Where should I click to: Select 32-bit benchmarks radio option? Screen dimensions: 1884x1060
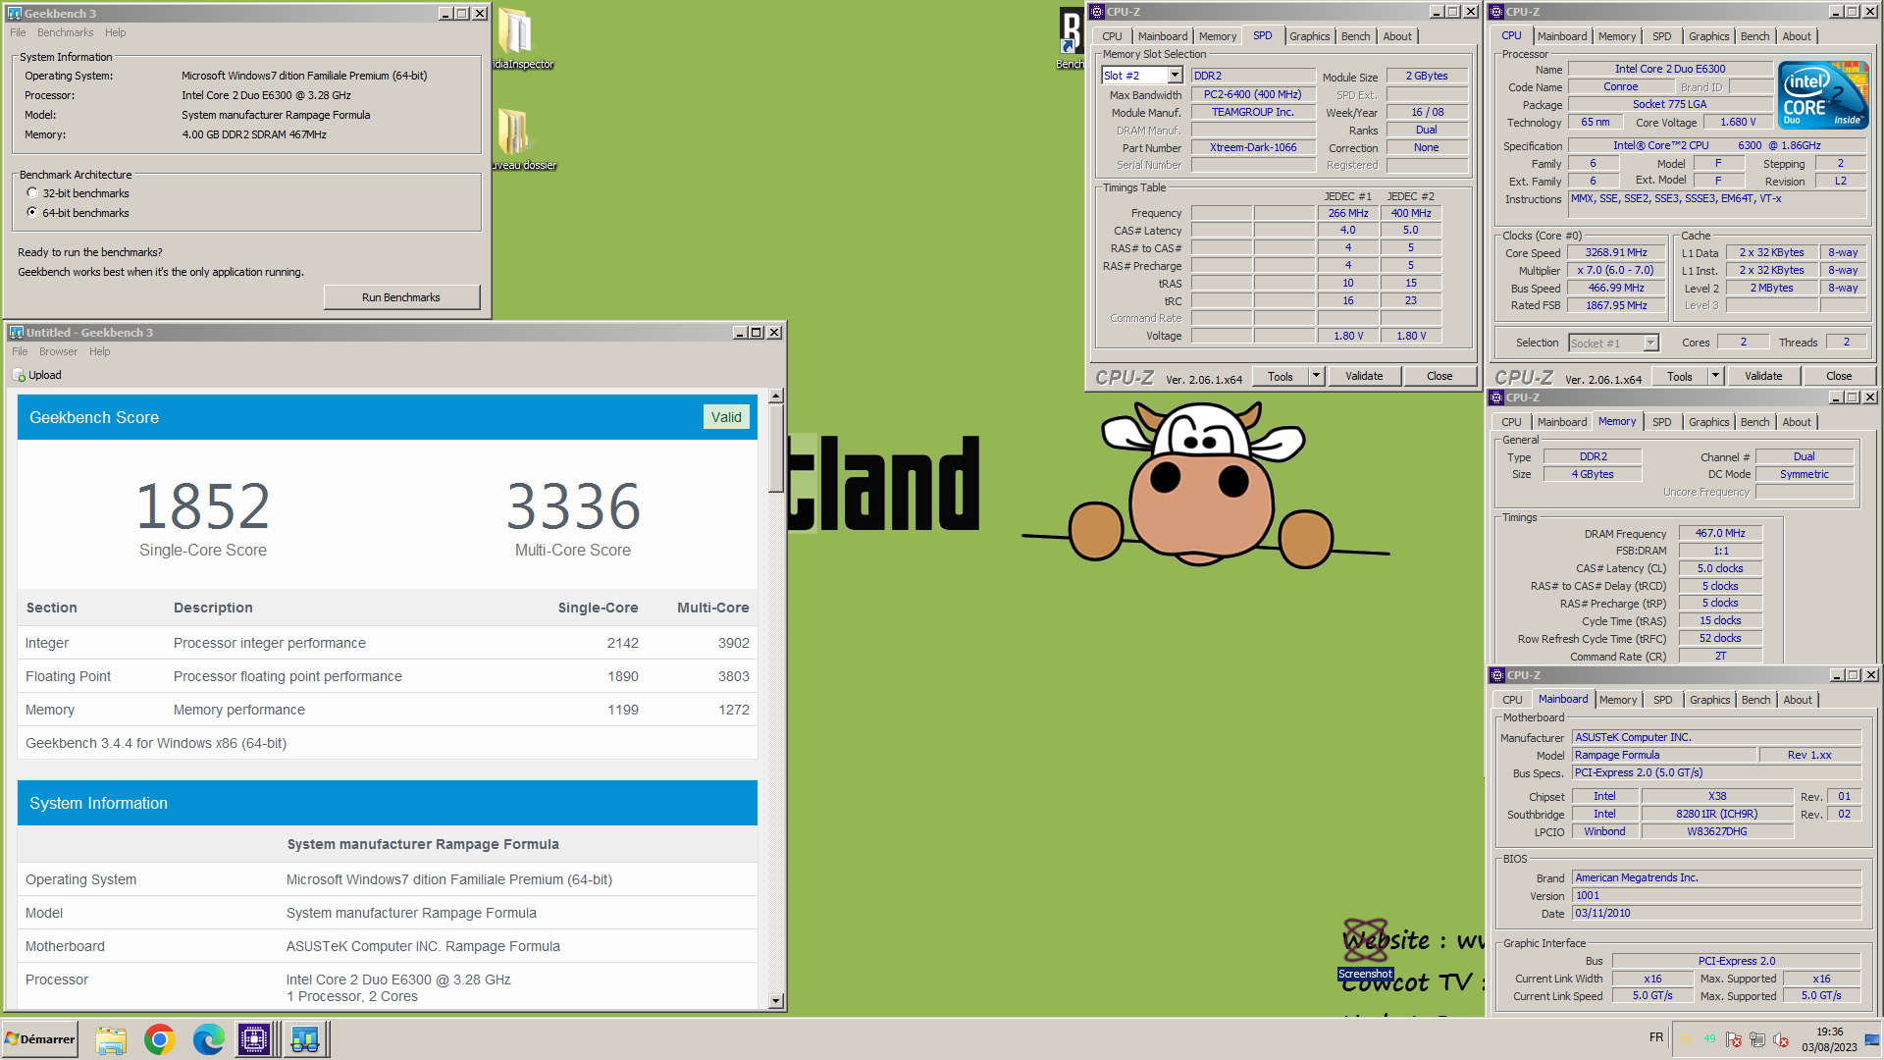pyautogui.click(x=32, y=193)
